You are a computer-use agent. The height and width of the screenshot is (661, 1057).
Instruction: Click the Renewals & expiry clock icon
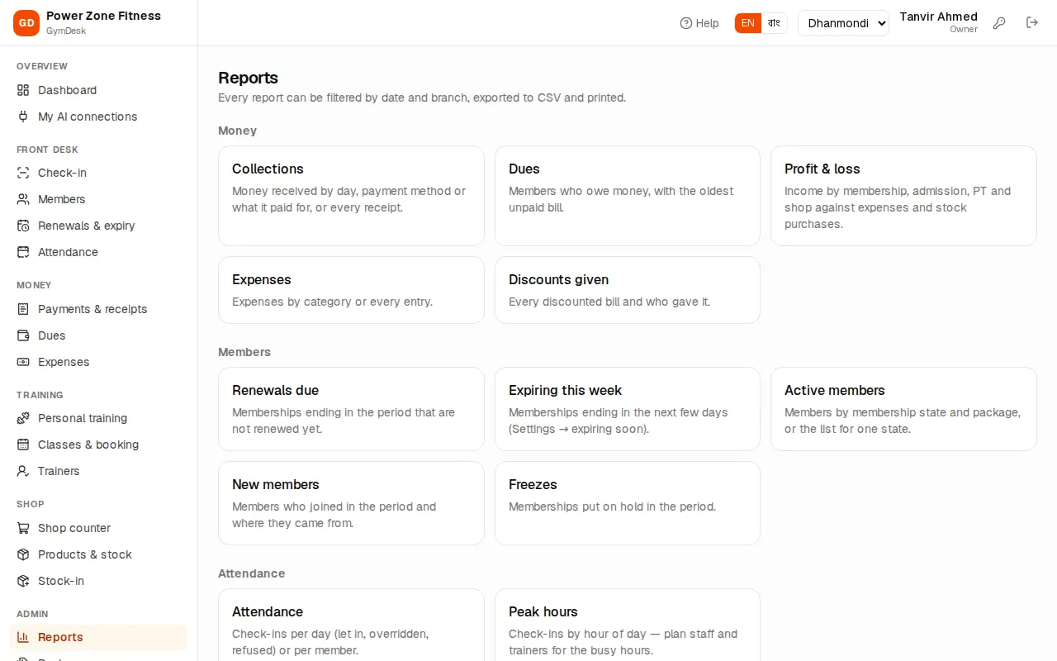tap(23, 226)
